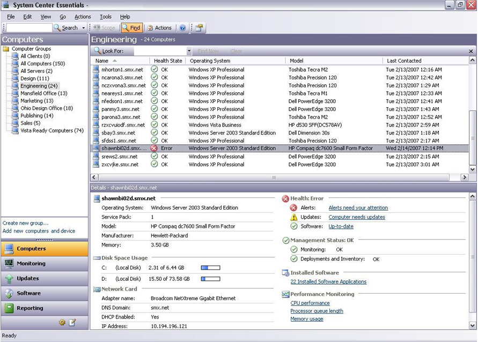Click the green check icon beside Management Status
The height and width of the screenshot is (342, 478).
click(x=285, y=241)
